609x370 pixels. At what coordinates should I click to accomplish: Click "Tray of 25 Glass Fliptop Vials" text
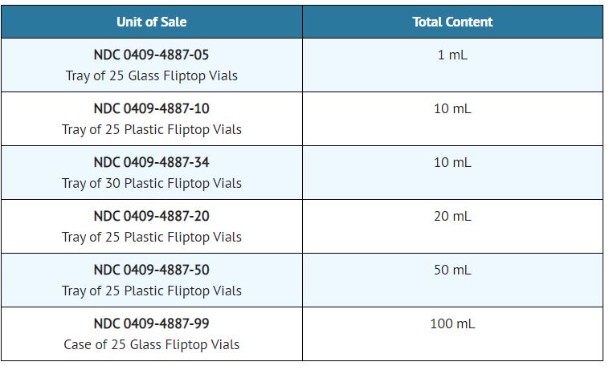151,76
